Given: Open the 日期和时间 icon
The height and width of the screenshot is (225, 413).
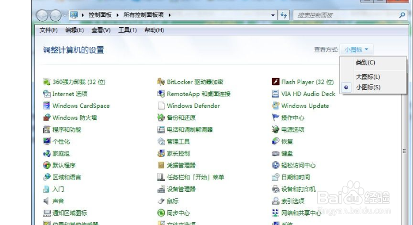Looking at the screenshot, I should (276, 177).
